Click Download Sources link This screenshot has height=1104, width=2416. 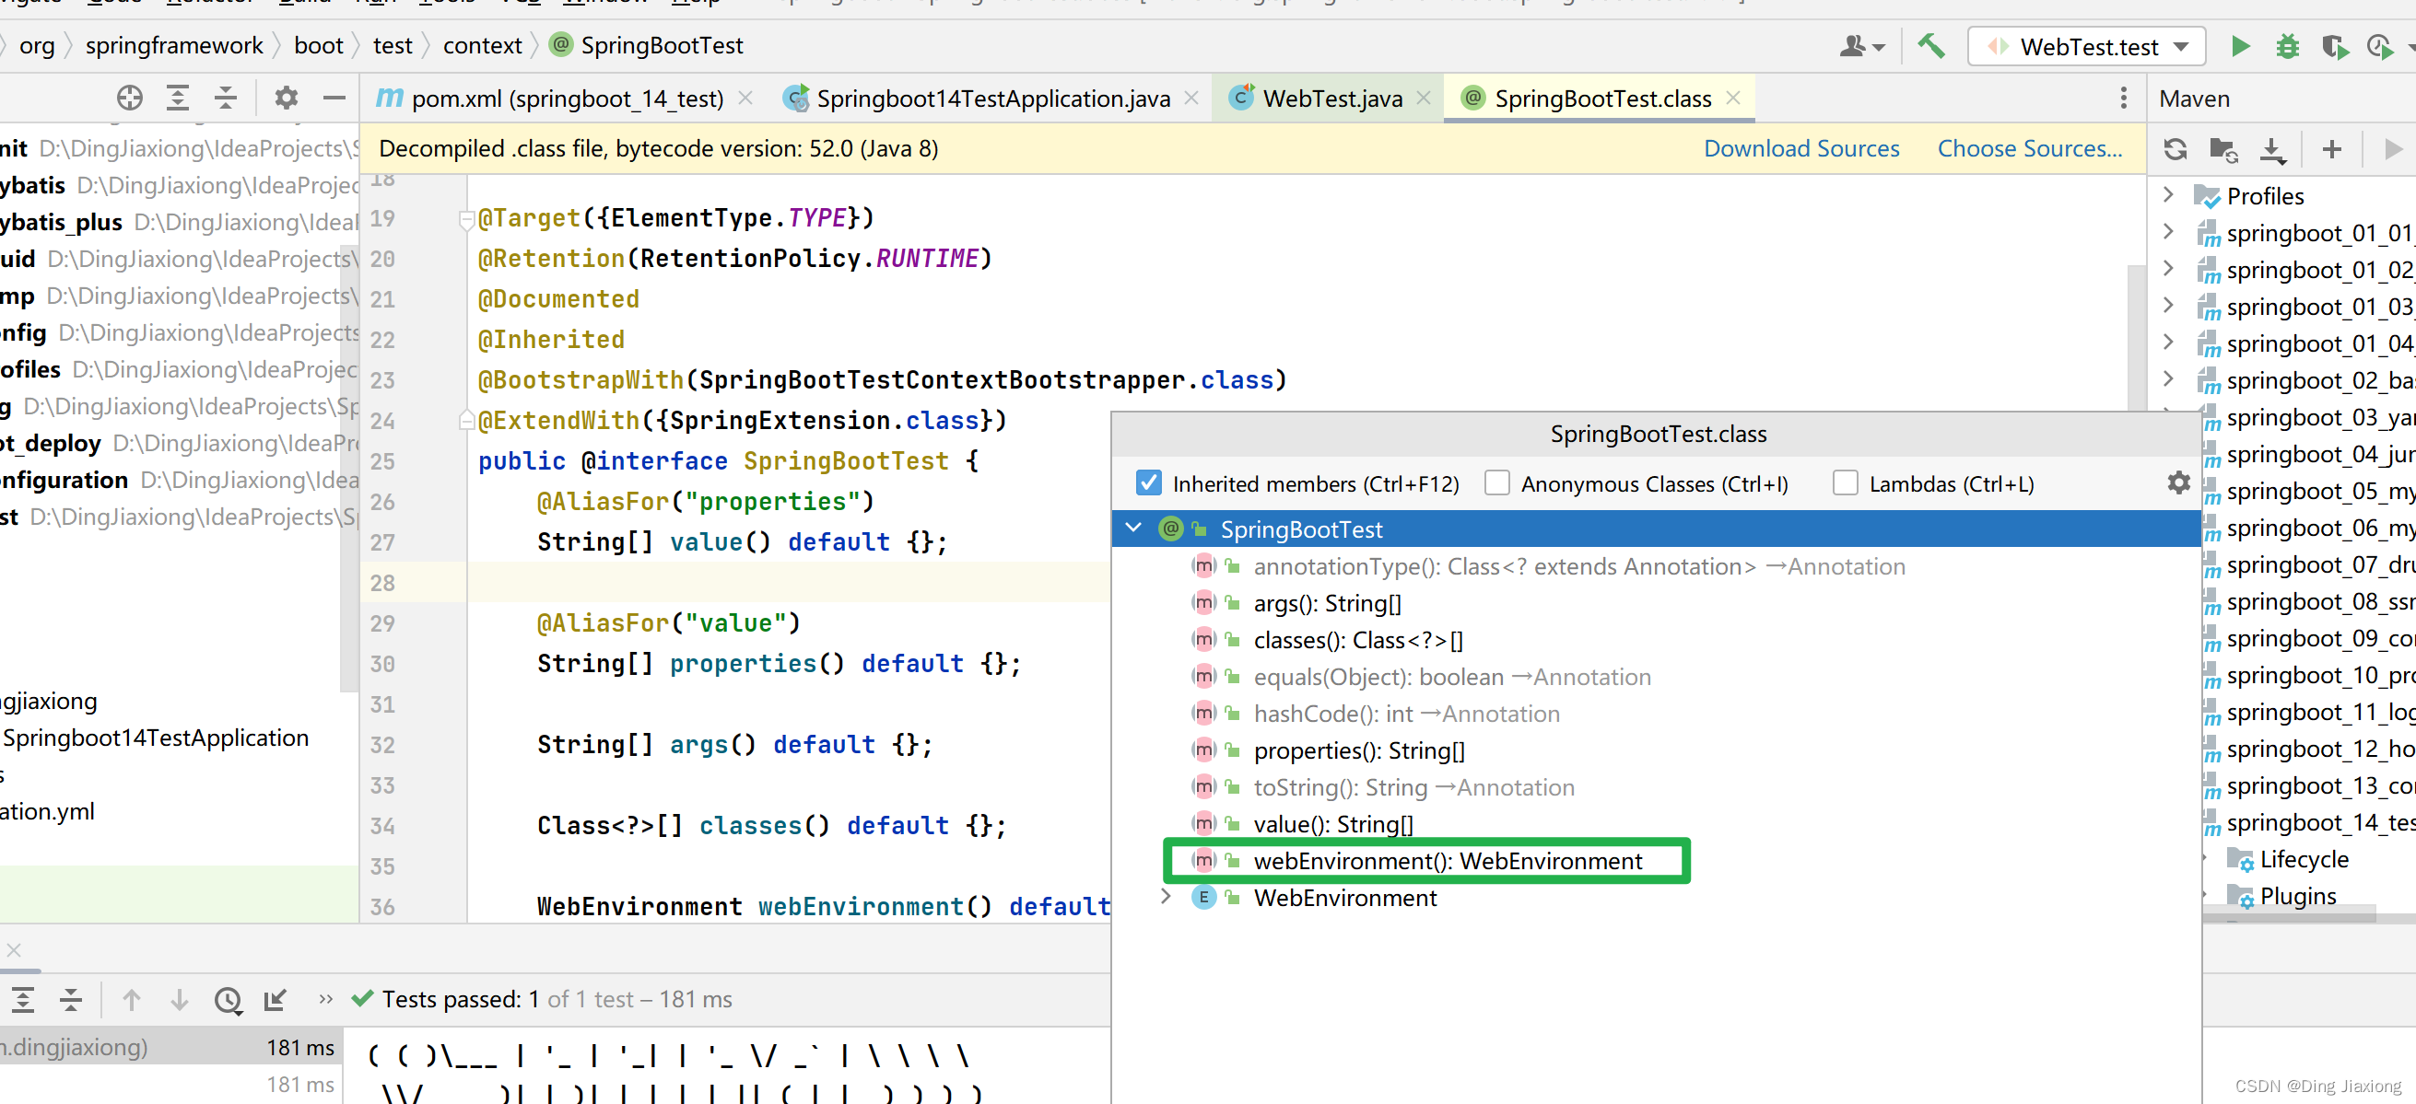coord(1800,148)
